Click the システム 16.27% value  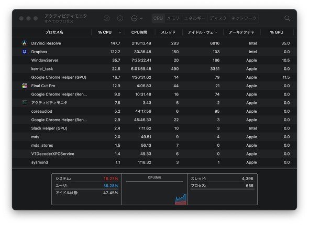(111, 179)
